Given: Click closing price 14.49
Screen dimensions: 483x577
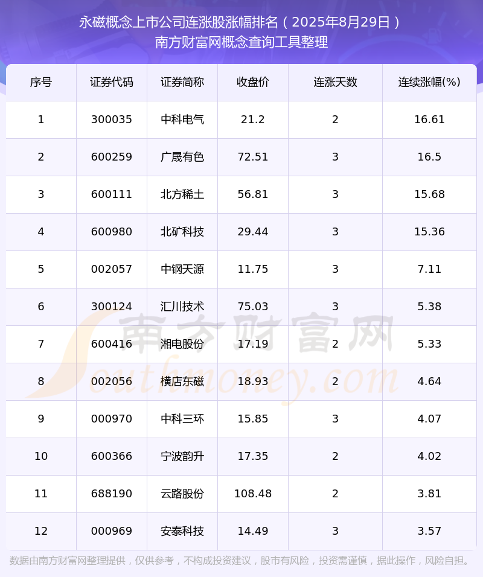Looking at the screenshot, I should pyautogui.click(x=253, y=531).
